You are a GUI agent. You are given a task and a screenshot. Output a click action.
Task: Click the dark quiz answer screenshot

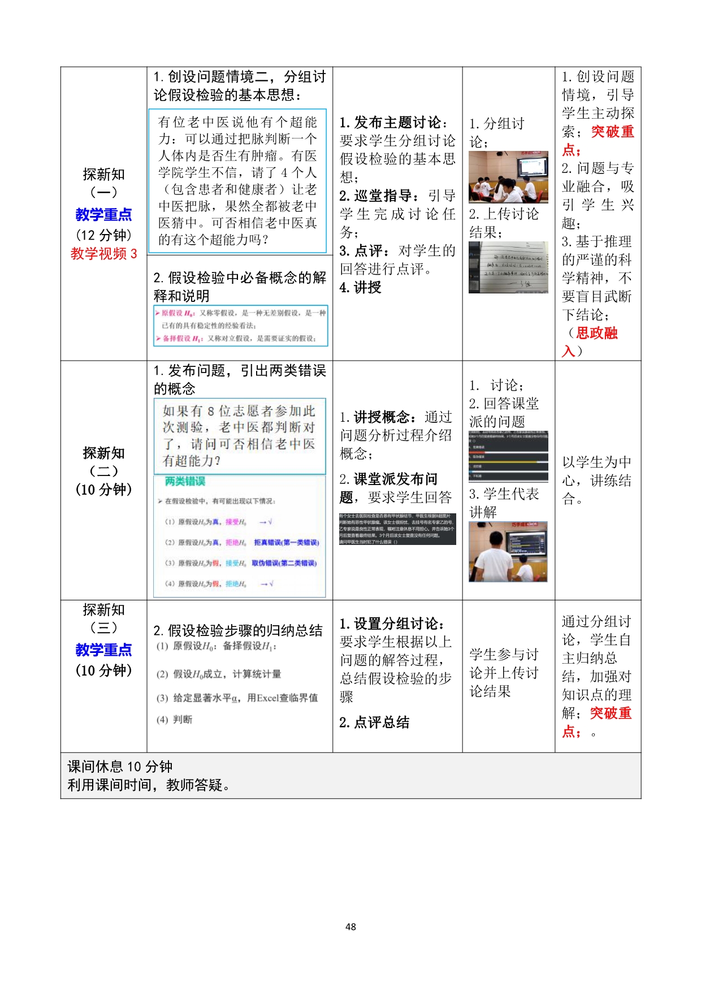tap(508, 456)
